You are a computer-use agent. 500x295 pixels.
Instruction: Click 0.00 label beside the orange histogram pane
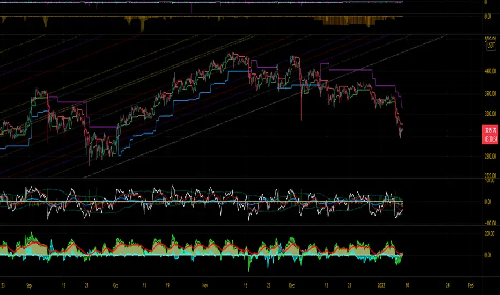pos(488,16)
